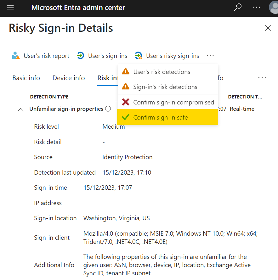Click the DETECTION TYPE column header
The height and width of the screenshot is (280, 278).
[49, 97]
